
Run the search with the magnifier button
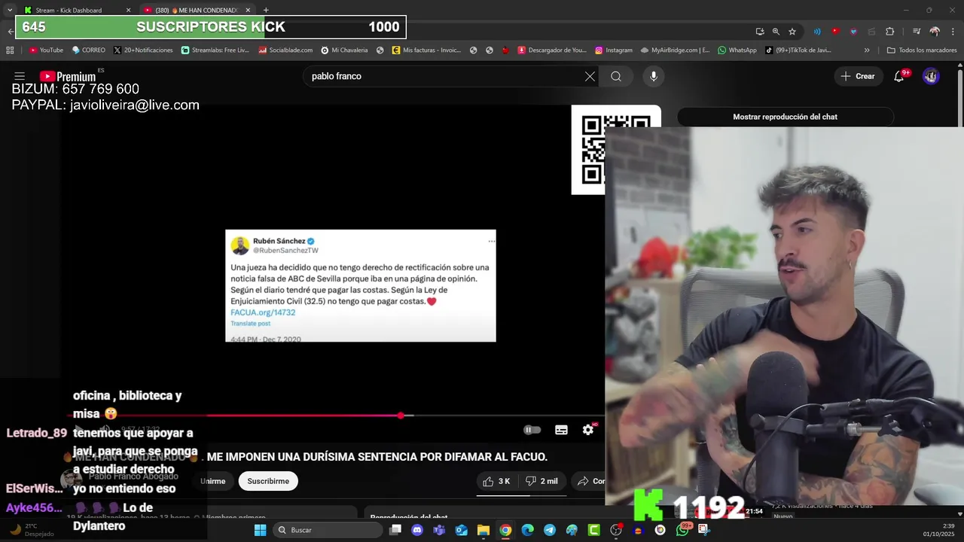616,76
